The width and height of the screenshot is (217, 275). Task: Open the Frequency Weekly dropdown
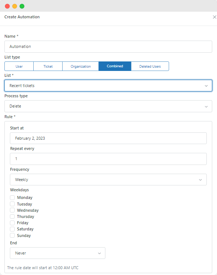(108, 180)
